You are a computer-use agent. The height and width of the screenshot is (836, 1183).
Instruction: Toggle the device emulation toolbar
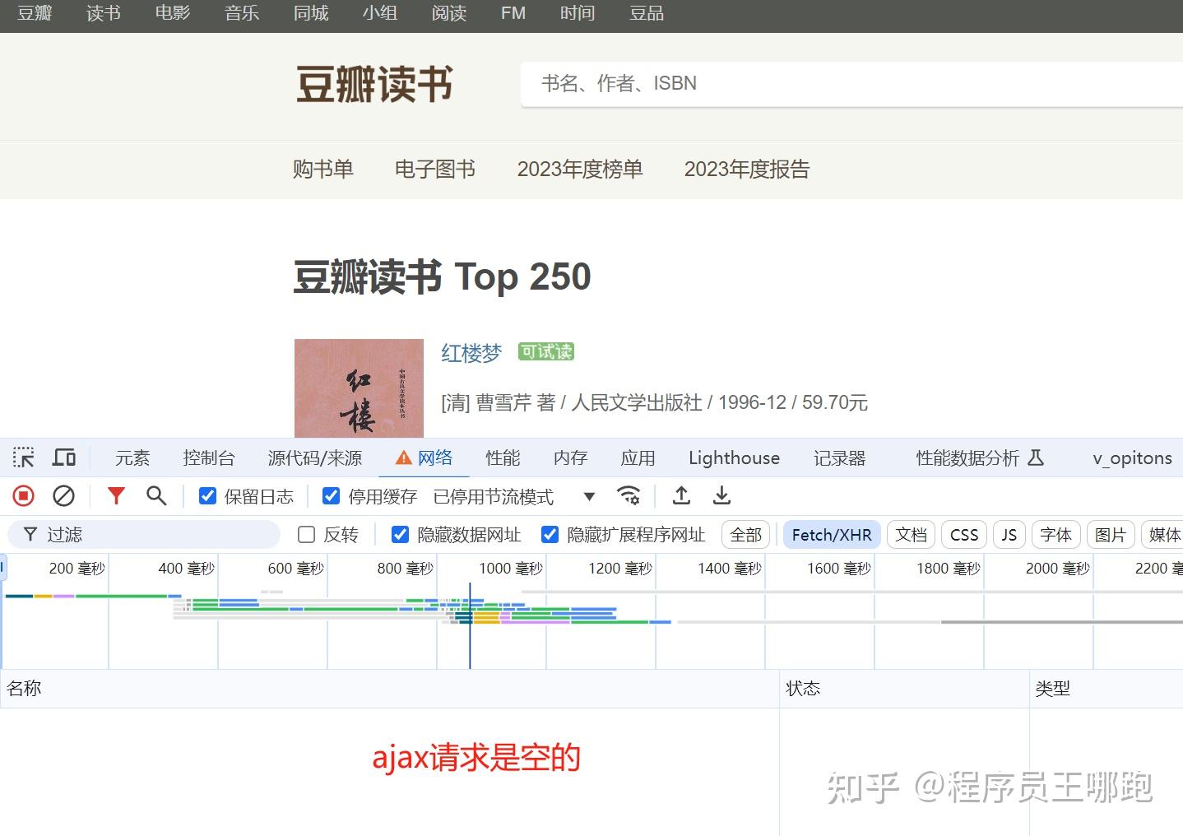[64, 457]
